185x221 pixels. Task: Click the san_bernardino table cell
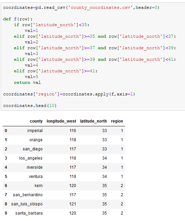[x=28, y=195]
